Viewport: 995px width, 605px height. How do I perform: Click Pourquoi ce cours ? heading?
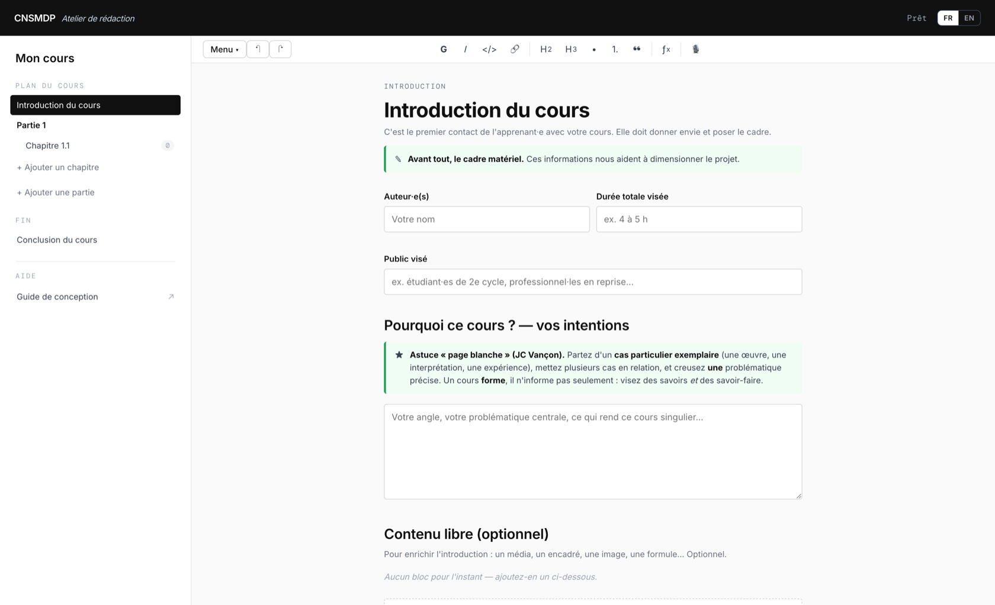tap(506, 325)
